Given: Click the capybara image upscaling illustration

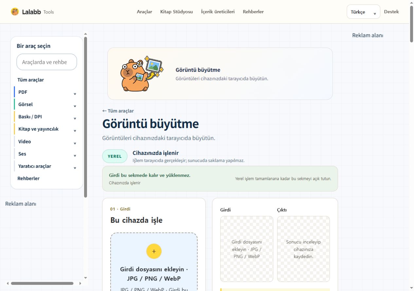Looking at the screenshot, I should (x=141, y=73).
